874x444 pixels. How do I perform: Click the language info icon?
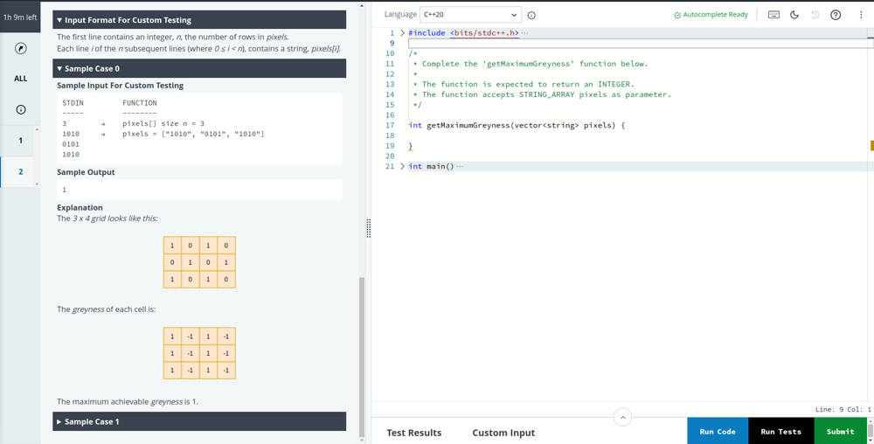(x=531, y=15)
